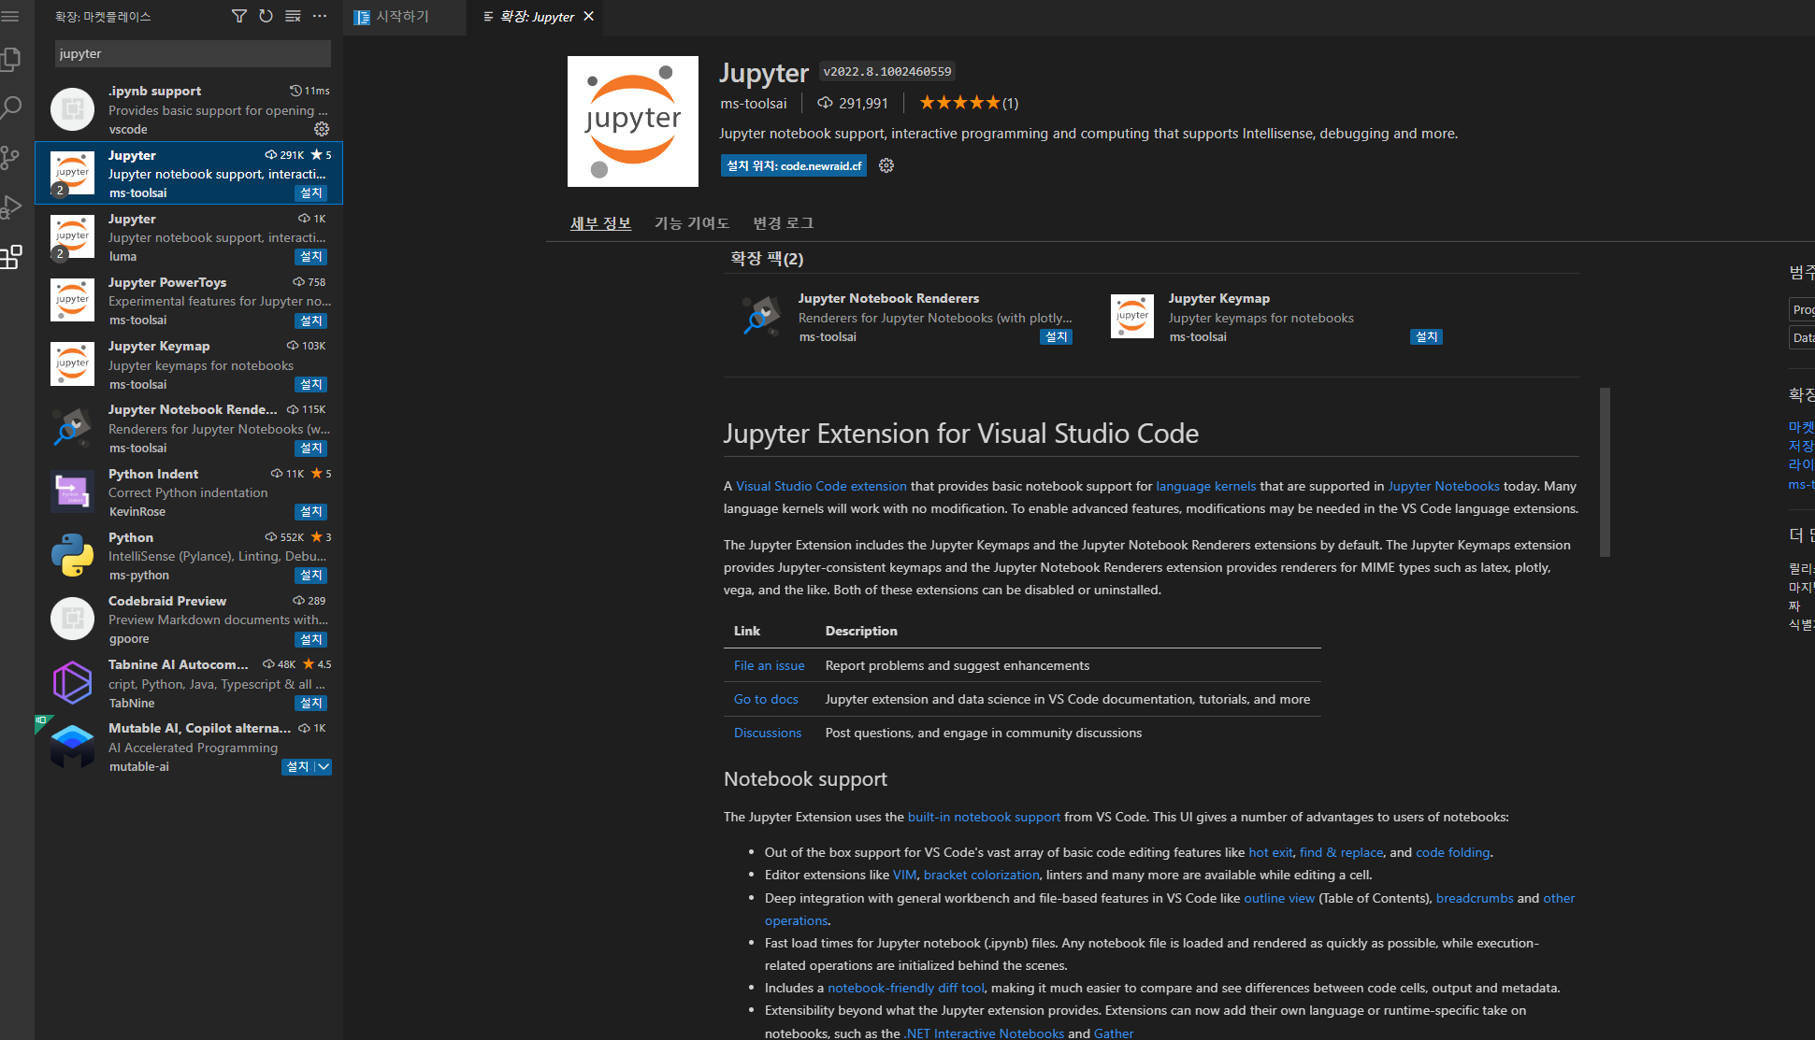Click the refresh extensions icon
1815x1040 pixels.
(266, 16)
